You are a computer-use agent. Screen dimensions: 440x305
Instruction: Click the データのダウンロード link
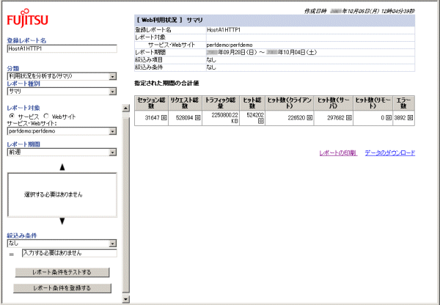click(x=389, y=153)
